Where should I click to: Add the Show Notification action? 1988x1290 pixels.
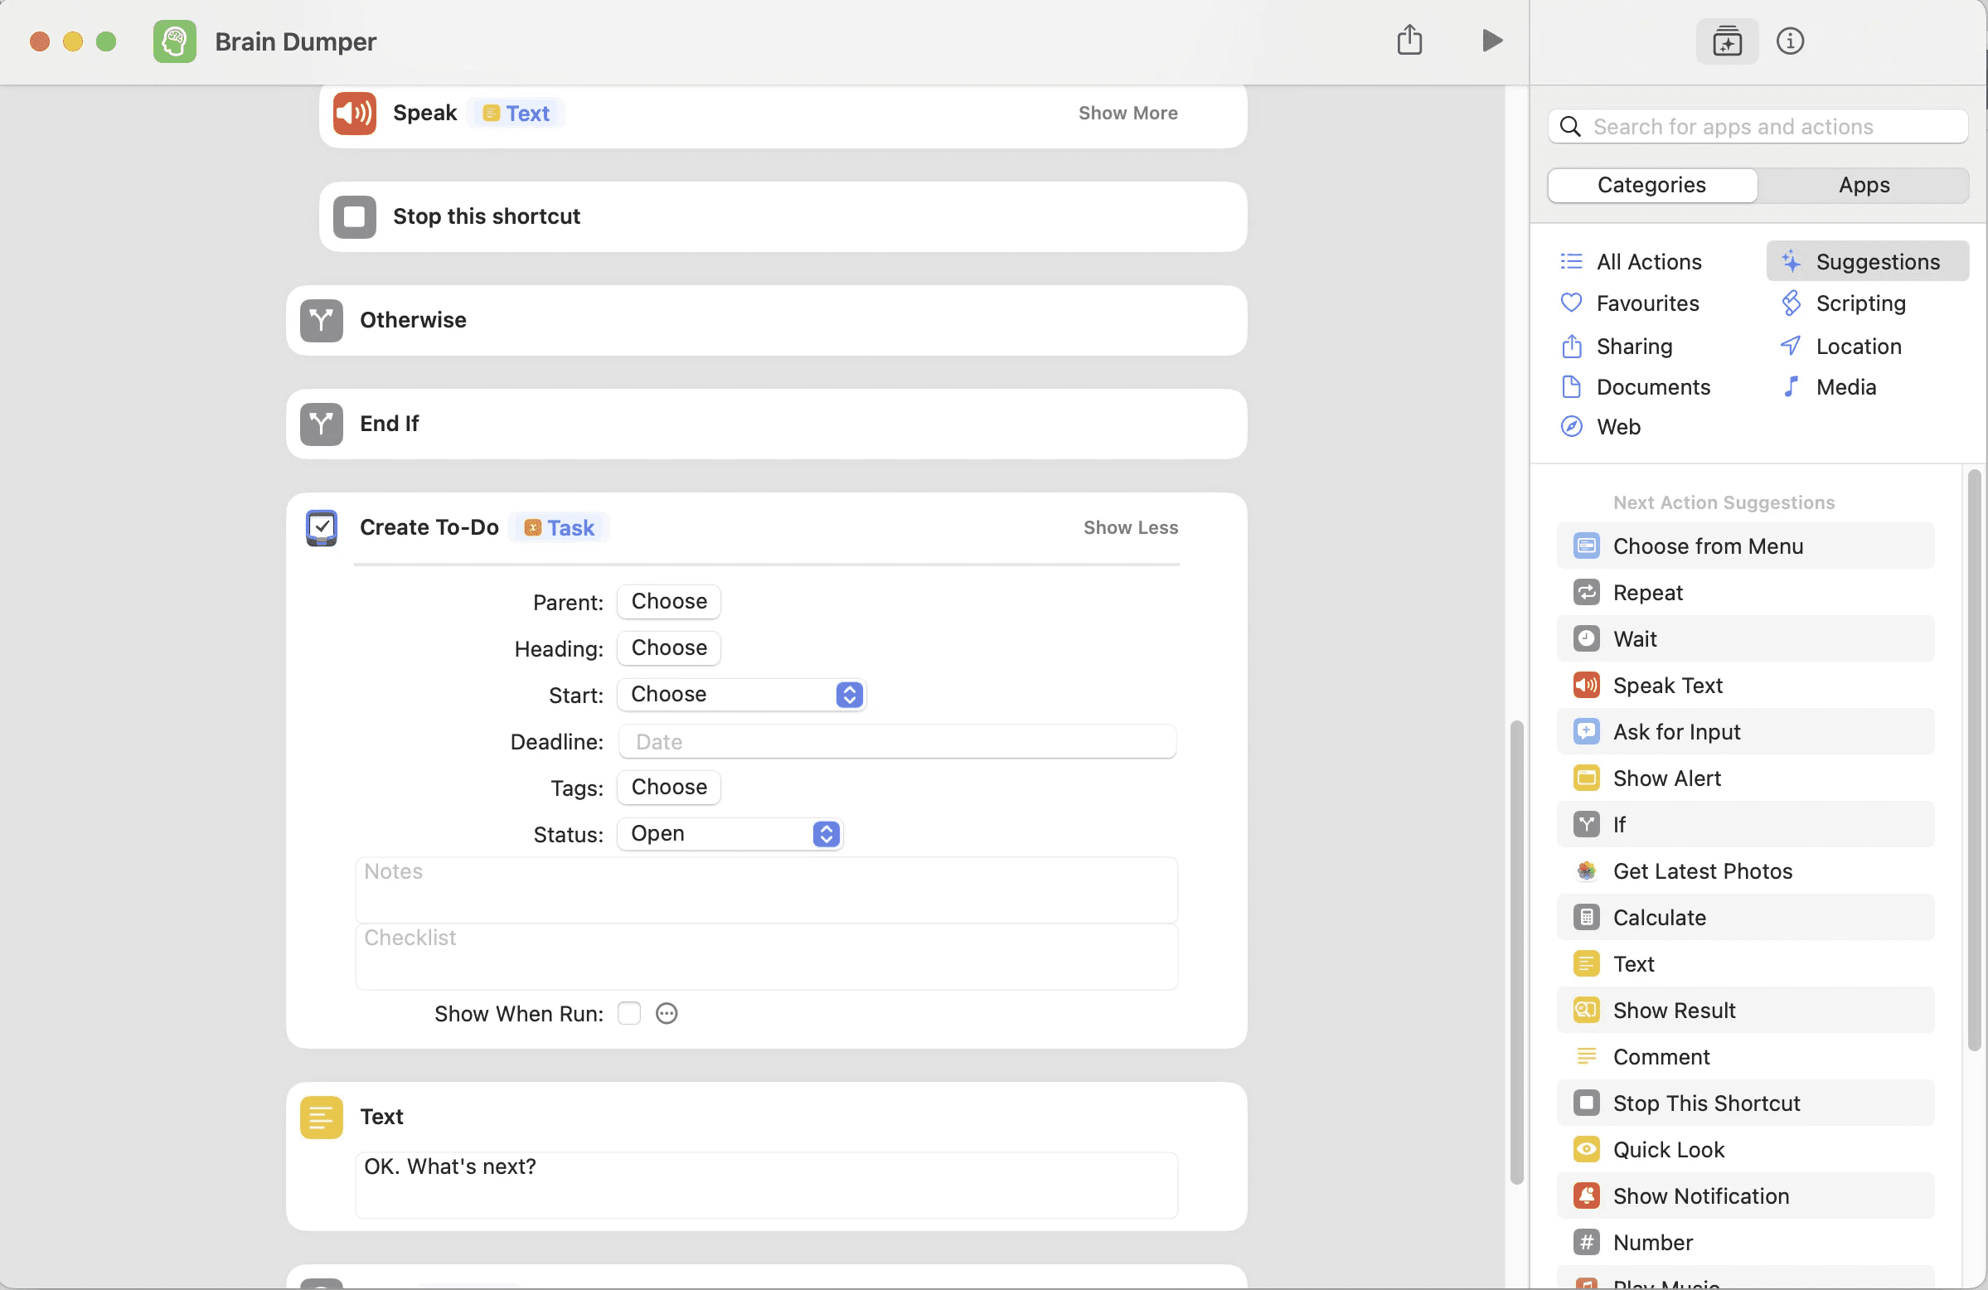[1746, 1196]
